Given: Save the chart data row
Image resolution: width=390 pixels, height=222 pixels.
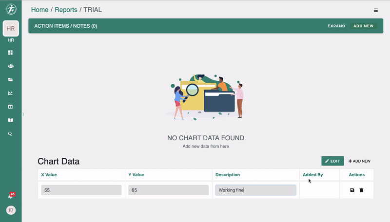Looking at the screenshot, I should 352,190.
